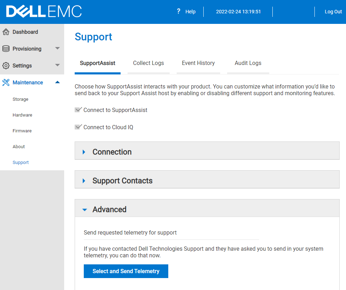Open the Firmware page from sidebar

pos(22,131)
